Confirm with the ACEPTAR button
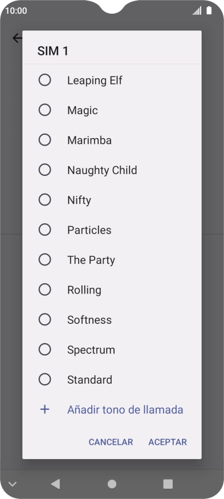This screenshot has width=224, height=499. (x=168, y=442)
